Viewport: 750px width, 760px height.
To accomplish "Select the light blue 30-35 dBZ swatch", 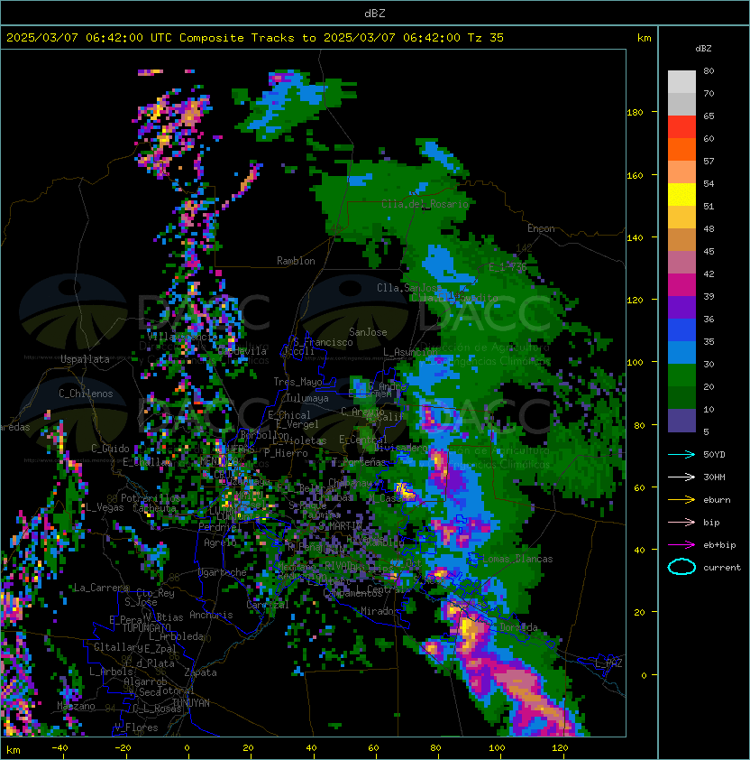I will [681, 353].
